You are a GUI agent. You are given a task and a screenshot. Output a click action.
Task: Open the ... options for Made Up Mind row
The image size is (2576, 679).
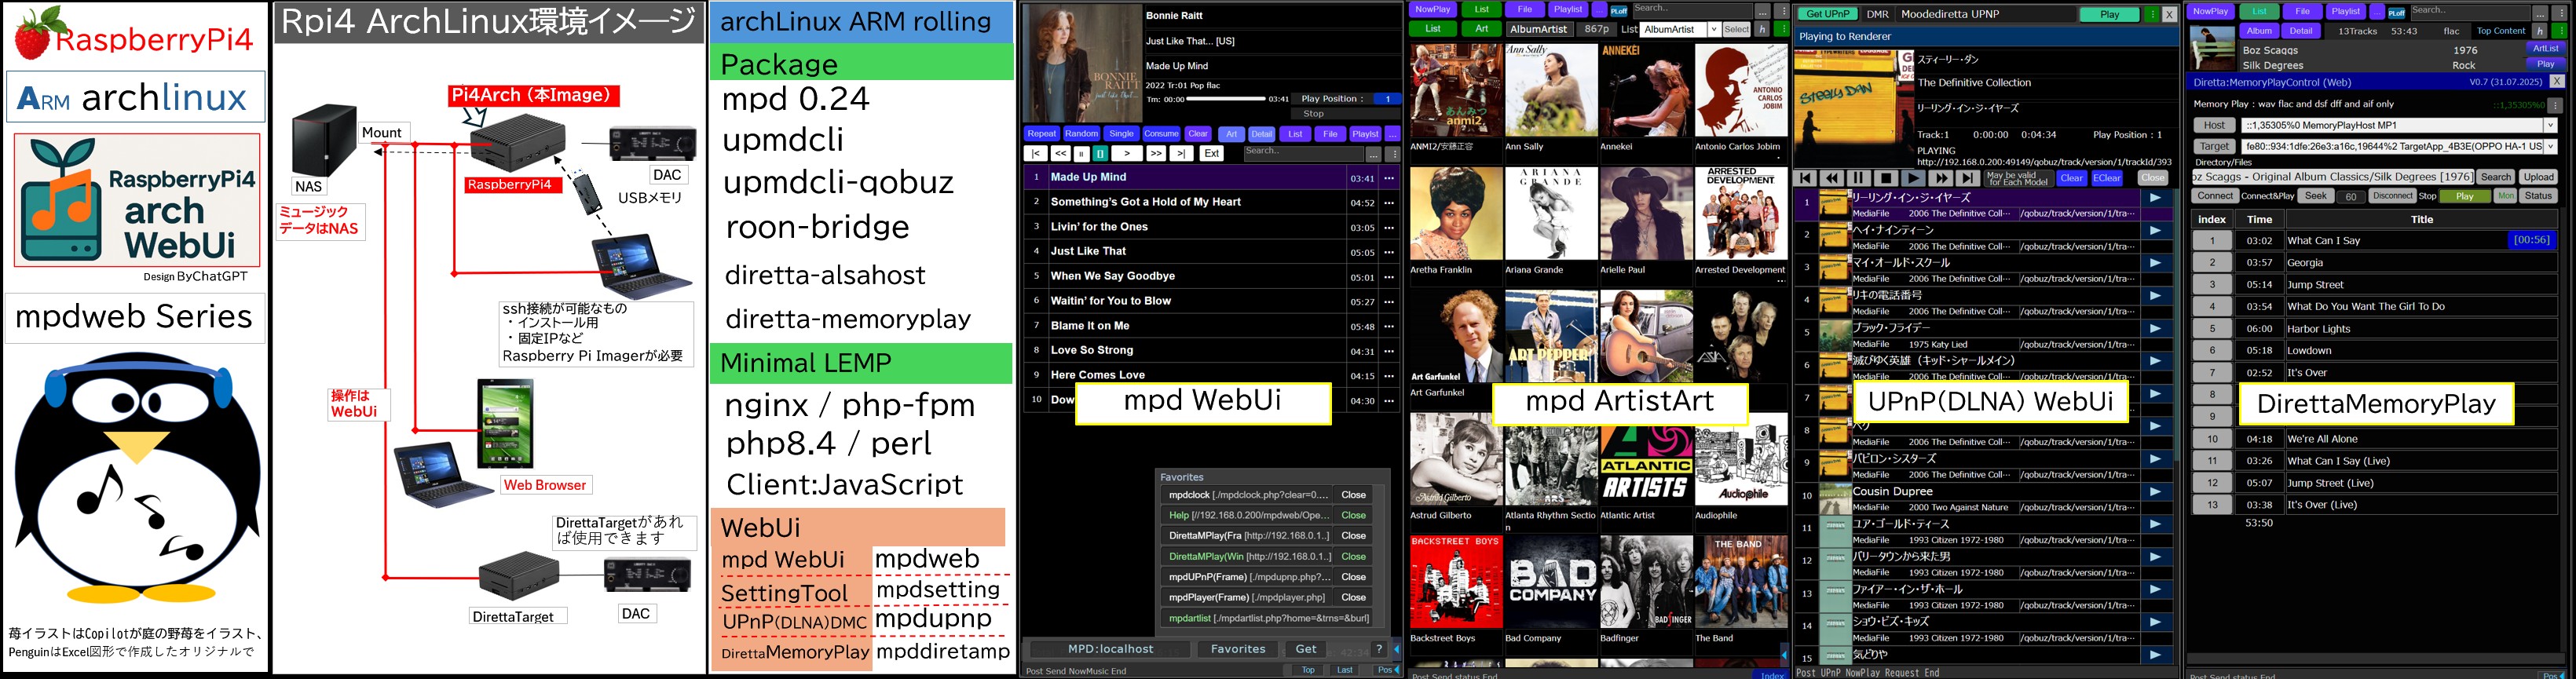(1389, 178)
